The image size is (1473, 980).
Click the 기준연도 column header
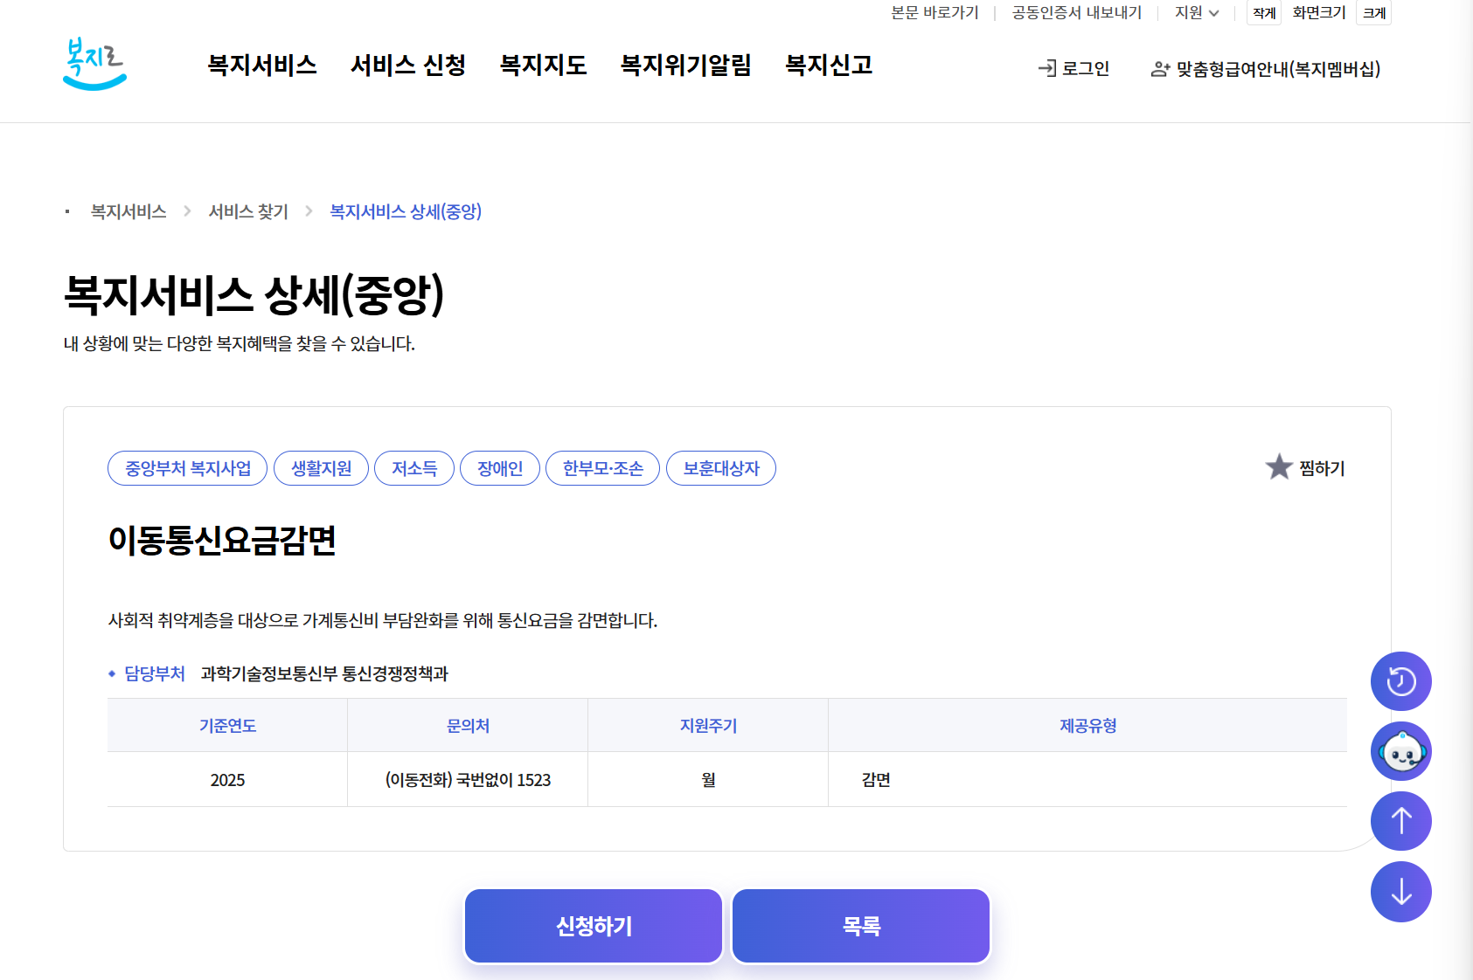coord(227,726)
